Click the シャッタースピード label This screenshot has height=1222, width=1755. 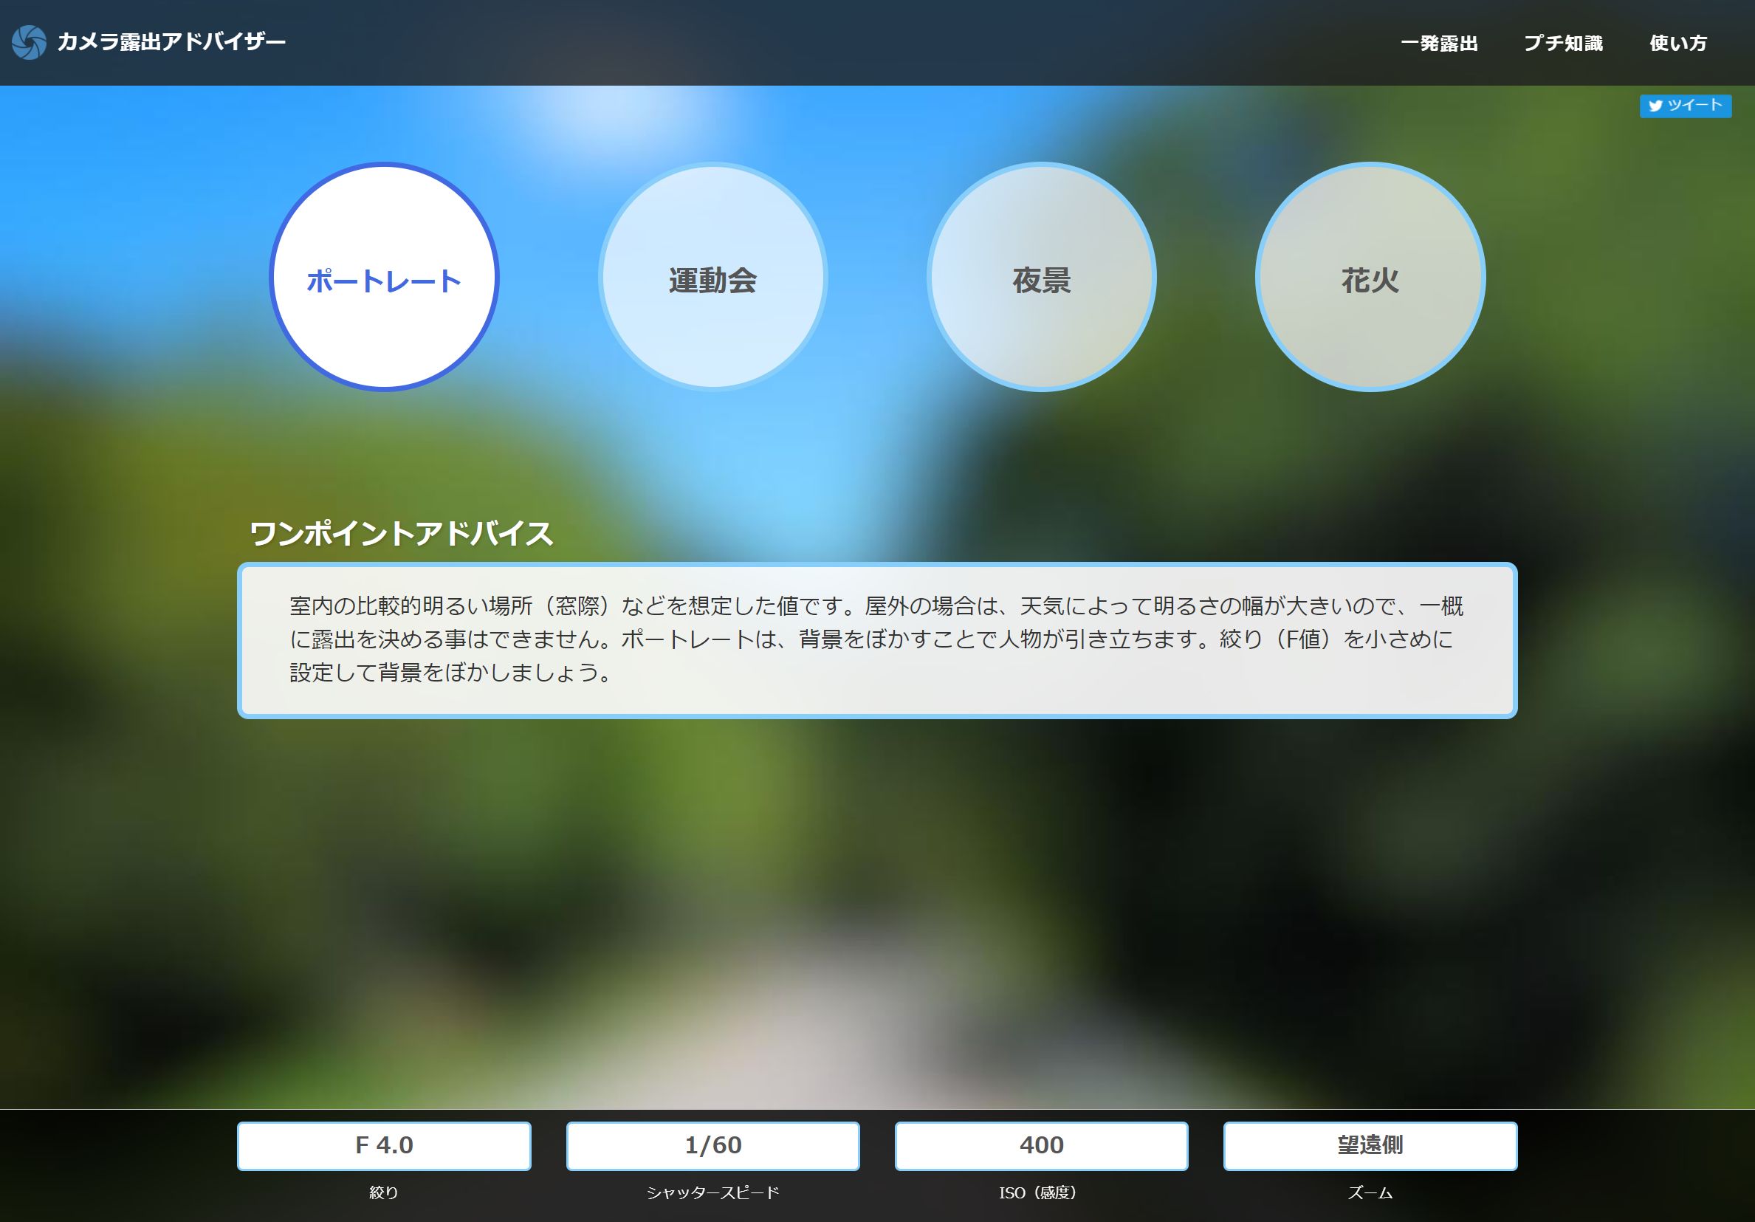click(x=712, y=1192)
